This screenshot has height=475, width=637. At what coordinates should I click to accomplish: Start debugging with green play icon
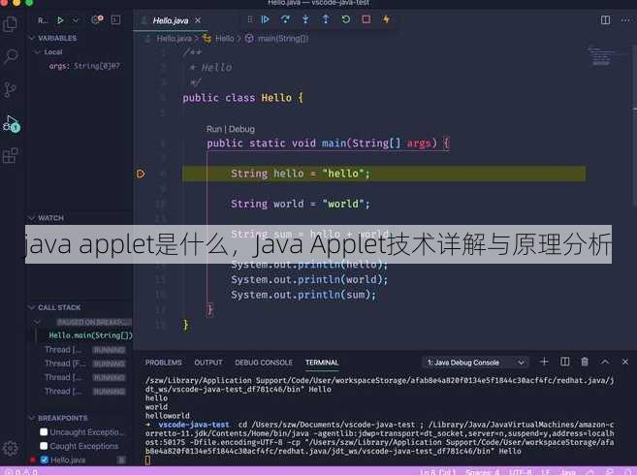pos(60,20)
